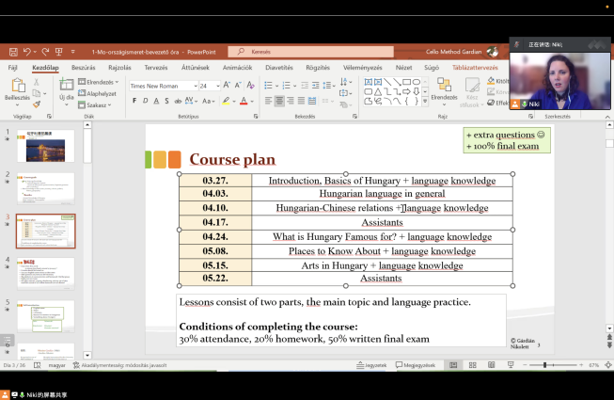Increase the list indent level

(x=315, y=86)
